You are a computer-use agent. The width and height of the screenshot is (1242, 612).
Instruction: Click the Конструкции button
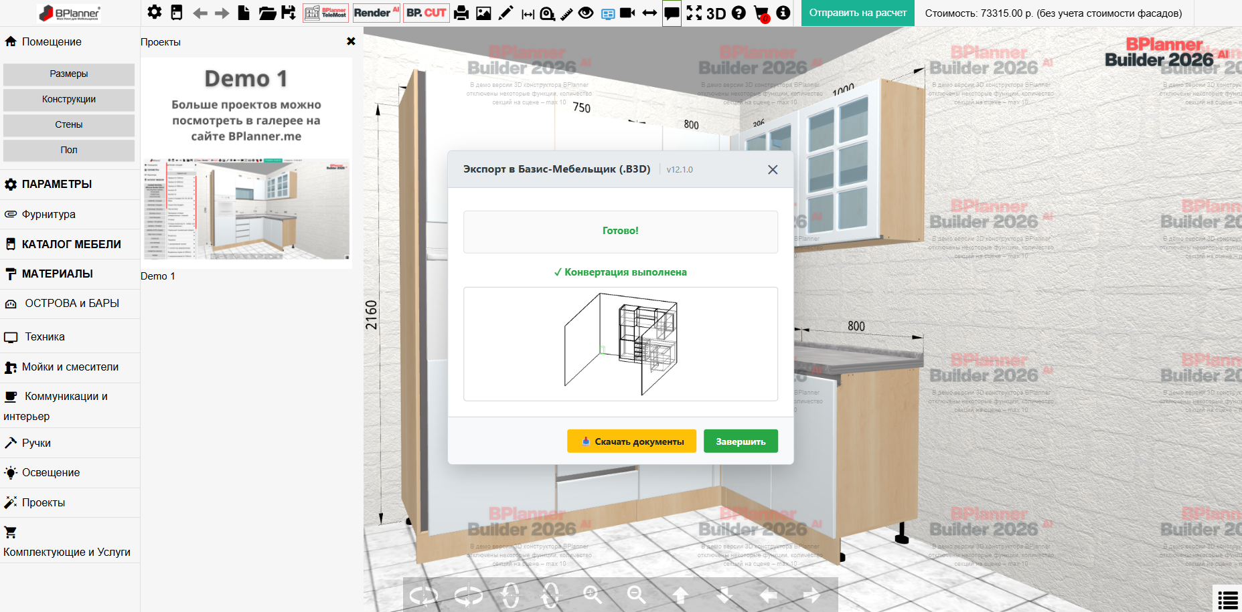(69, 100)
